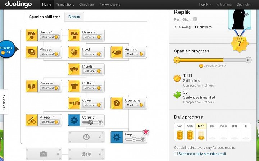Expand the Spanish language dropdown

[x=244, y=5]
